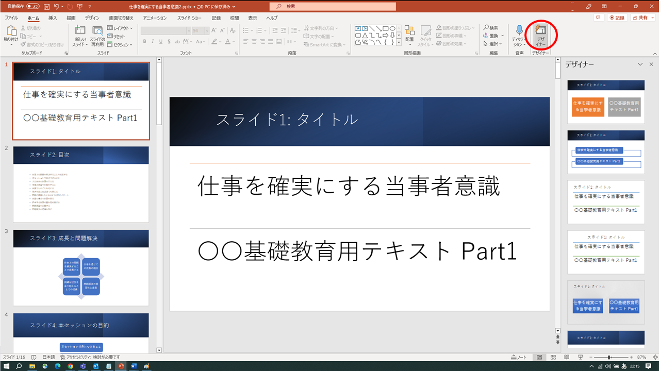The width and height of the screenshot is (660, 371).
Task: Switch to reading view in status bar
Action: point(566,357)
